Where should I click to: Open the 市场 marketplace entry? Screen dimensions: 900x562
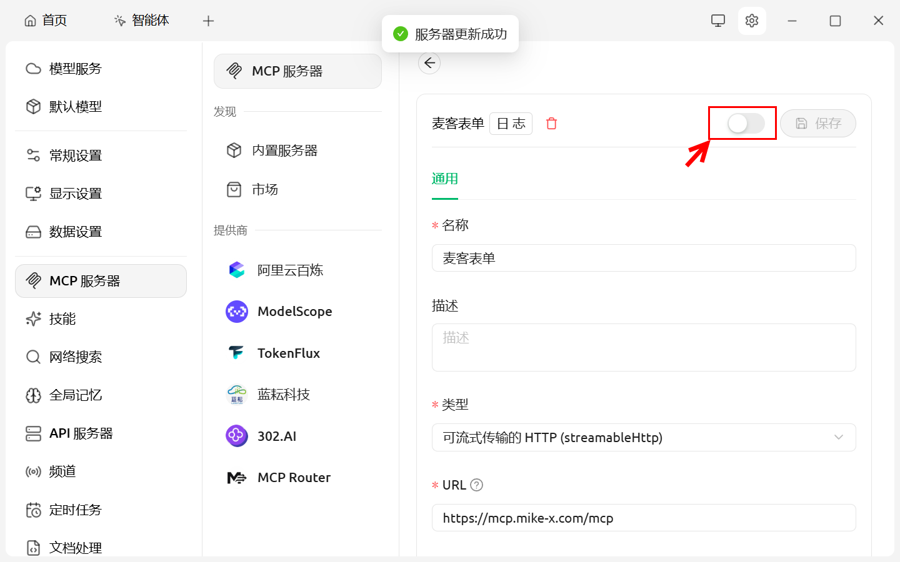(x=264, y=190)
